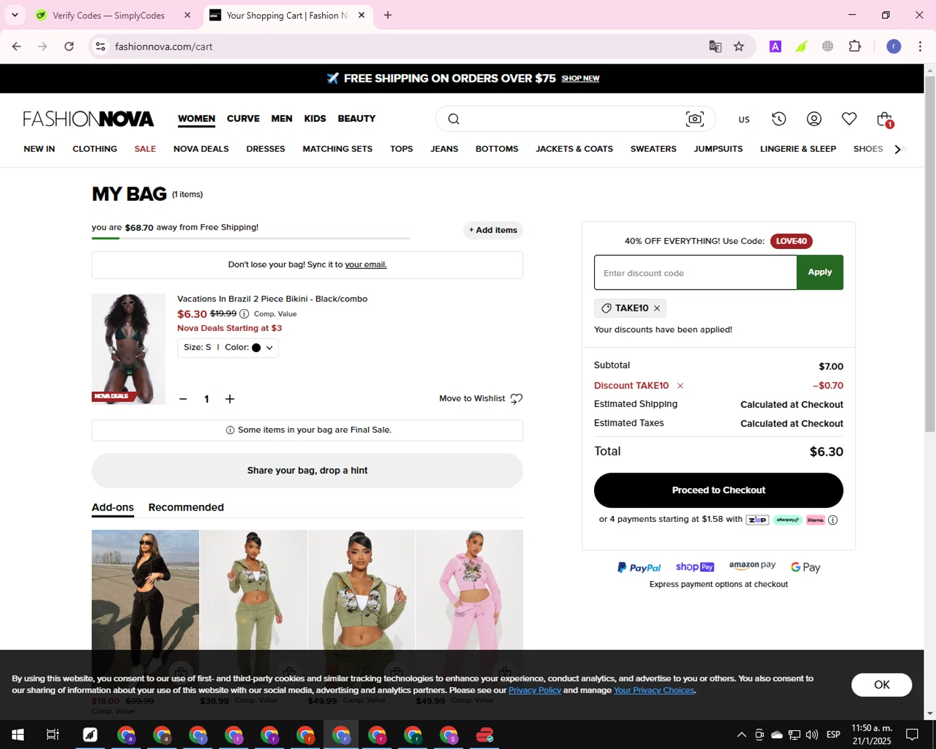The image size is (936, 749).
Task: Select the US region selector
Action: pyautogui.click(x=744, y=119)
